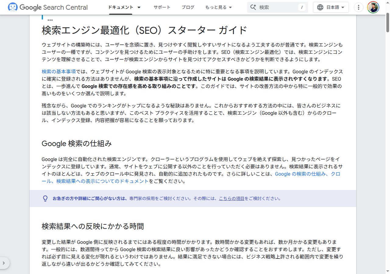Select the ドキュメント navigation item
The width and height of the screenshot is (390, 274).
(122, 7)
